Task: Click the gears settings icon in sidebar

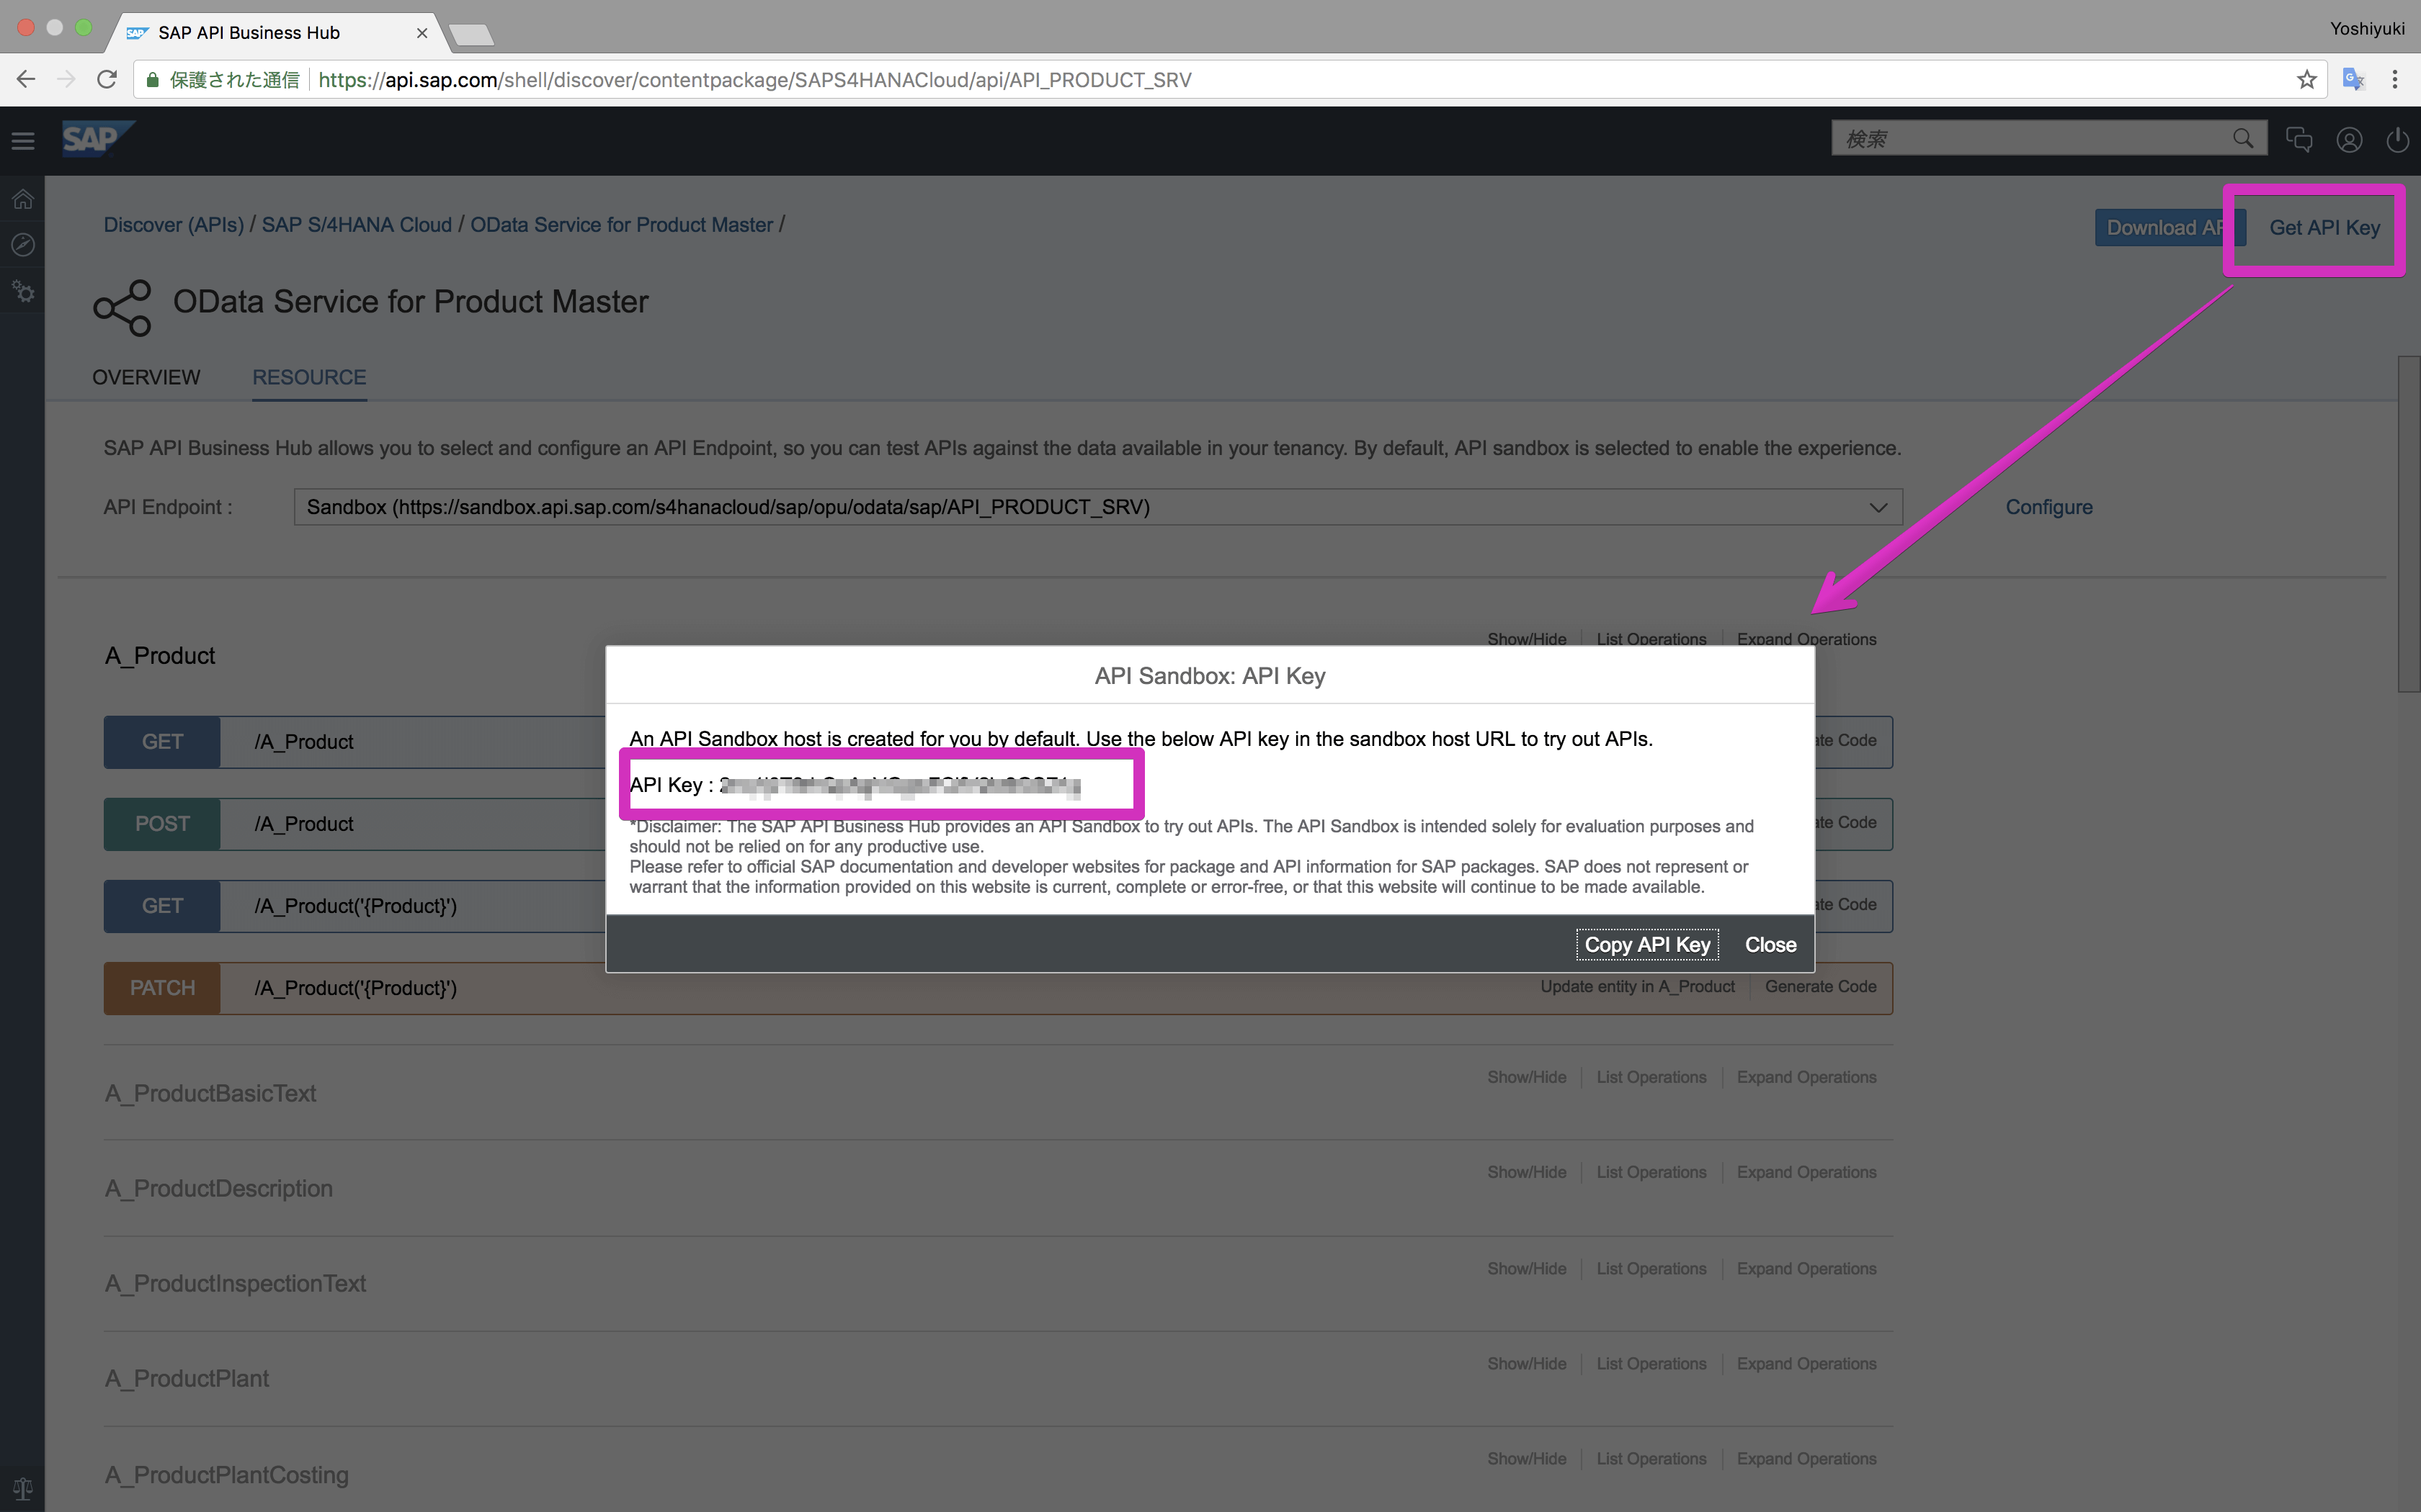Action: (23, 292)
